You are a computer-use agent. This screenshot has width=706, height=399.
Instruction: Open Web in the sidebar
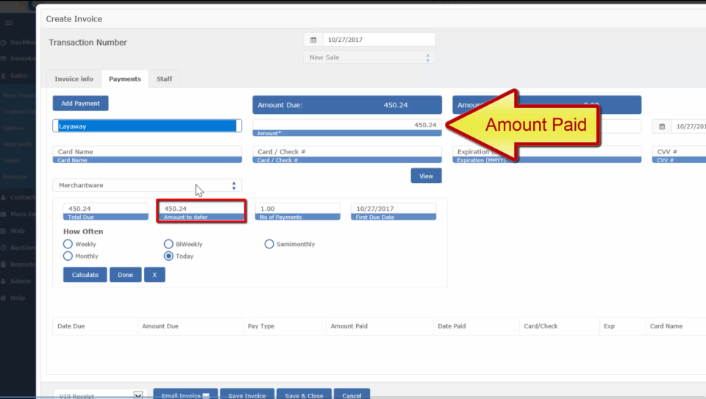click(x=17, y=231)
